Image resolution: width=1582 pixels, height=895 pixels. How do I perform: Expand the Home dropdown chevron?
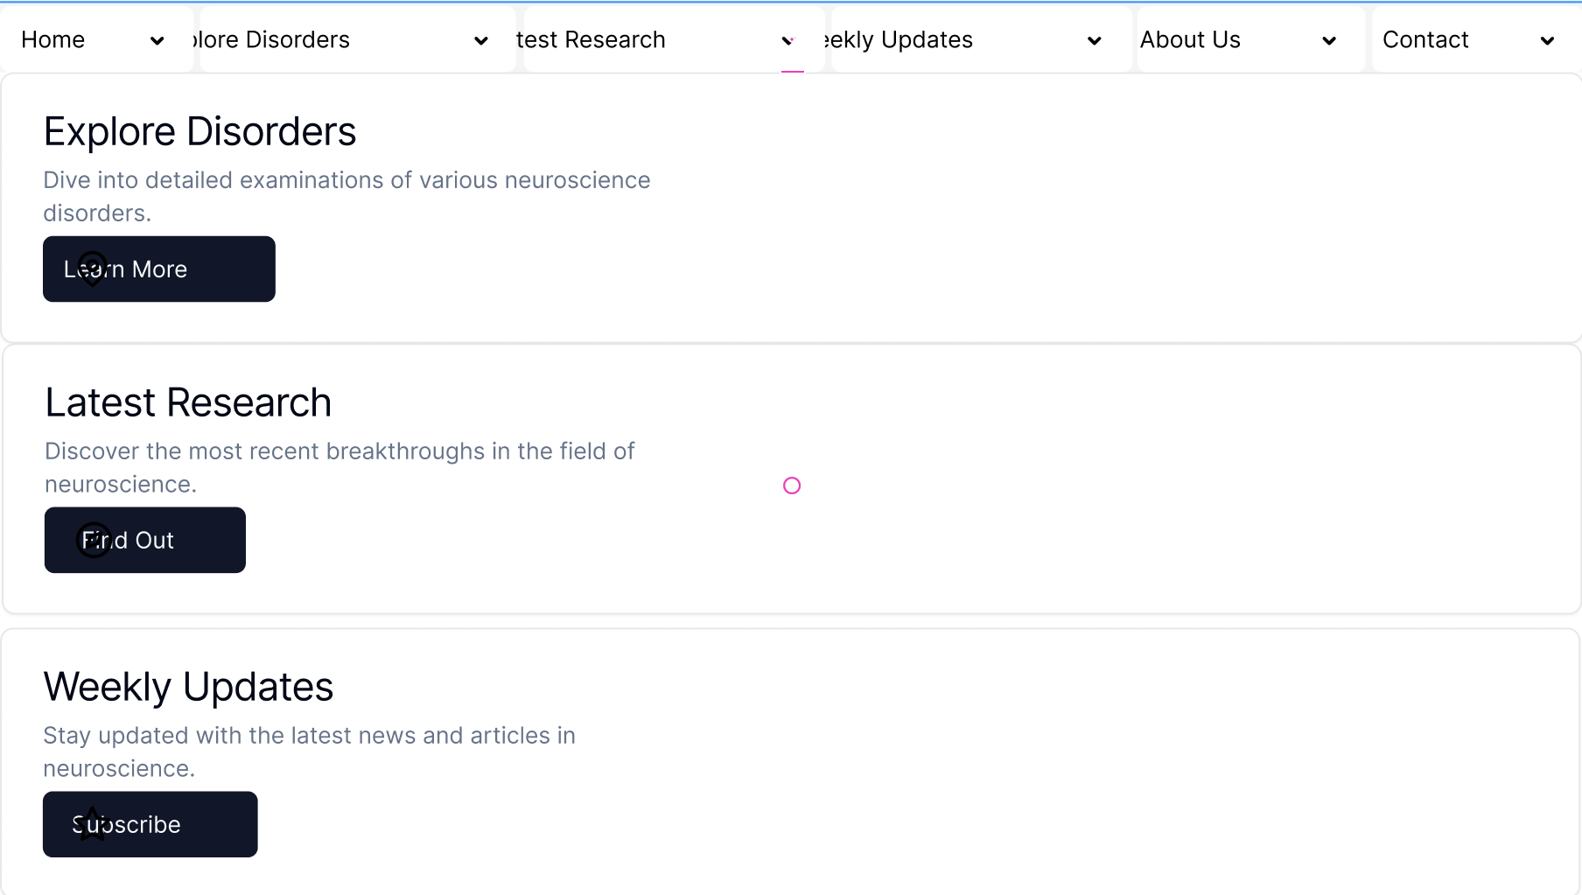pos(157,41)
